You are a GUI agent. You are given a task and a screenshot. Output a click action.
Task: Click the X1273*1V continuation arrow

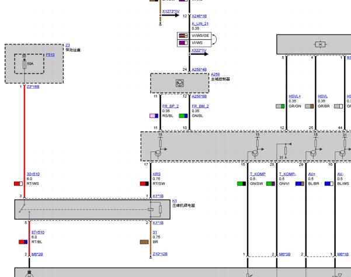coord(171,15)
